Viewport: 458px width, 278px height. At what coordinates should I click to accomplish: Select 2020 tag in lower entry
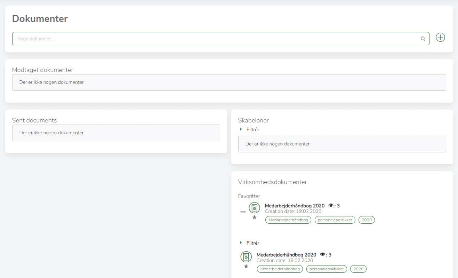tap(358, 269)
